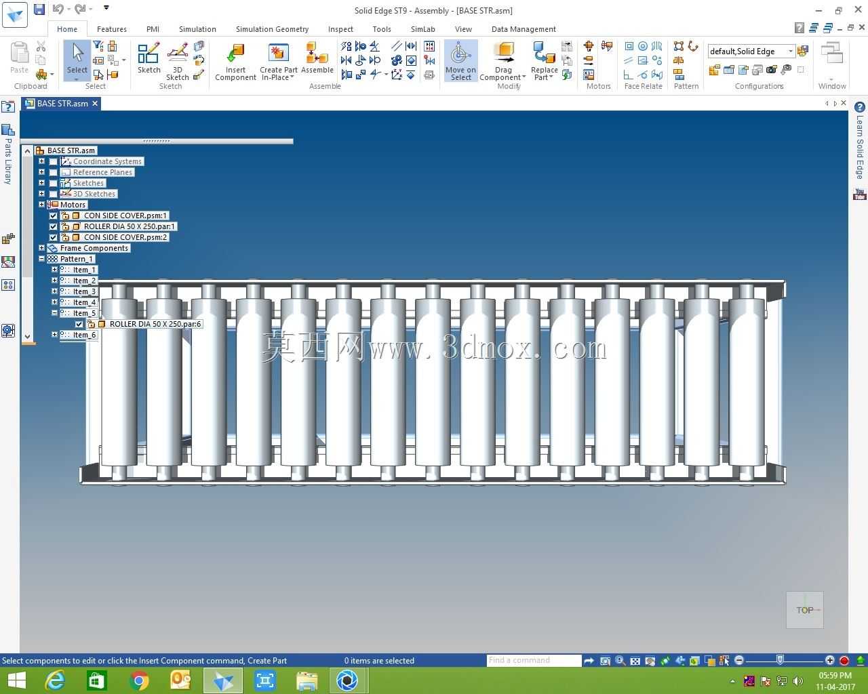Click the Window switcher icon in the ribbon
Image resolution: width=868 pixels, height=694 pixels.
832,54
